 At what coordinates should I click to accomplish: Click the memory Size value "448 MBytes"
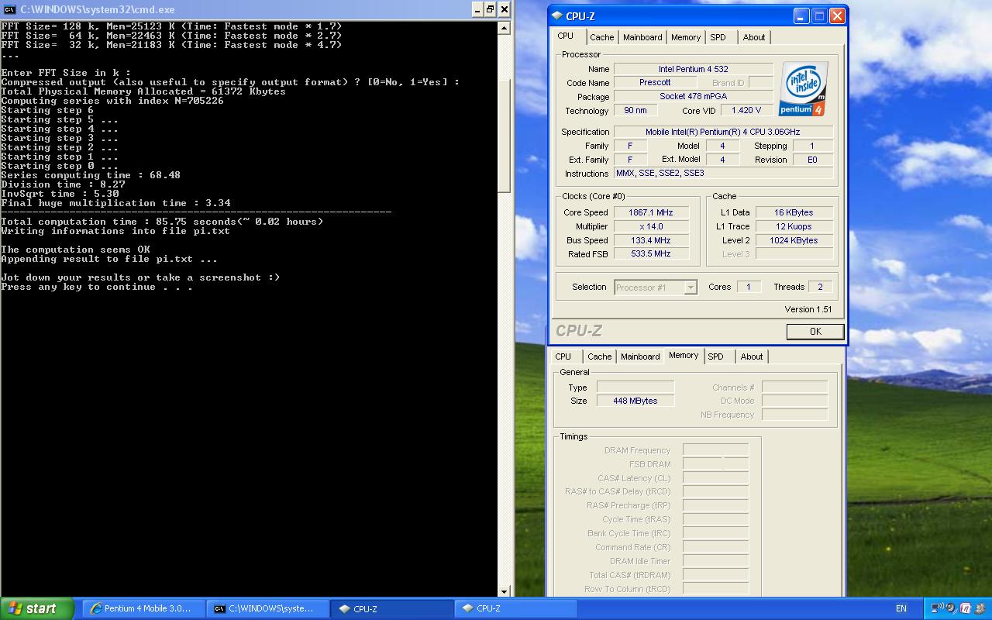pyautogui.click(x=635, y=401)
